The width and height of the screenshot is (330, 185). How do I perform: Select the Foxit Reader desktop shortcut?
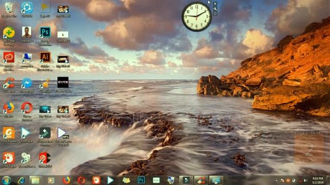(9, 135)
